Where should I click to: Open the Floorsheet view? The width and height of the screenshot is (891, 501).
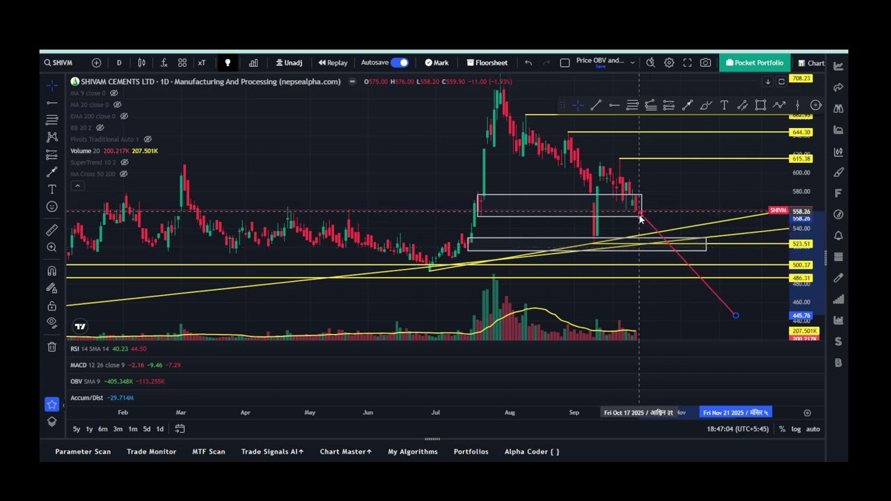(487, 63)
